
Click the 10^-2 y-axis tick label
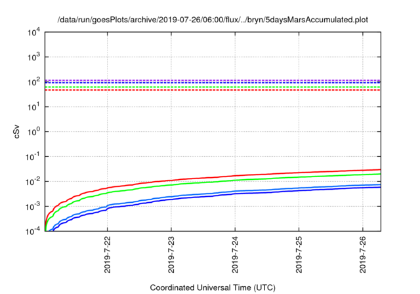pyautogui.click(x=33, y=182)
